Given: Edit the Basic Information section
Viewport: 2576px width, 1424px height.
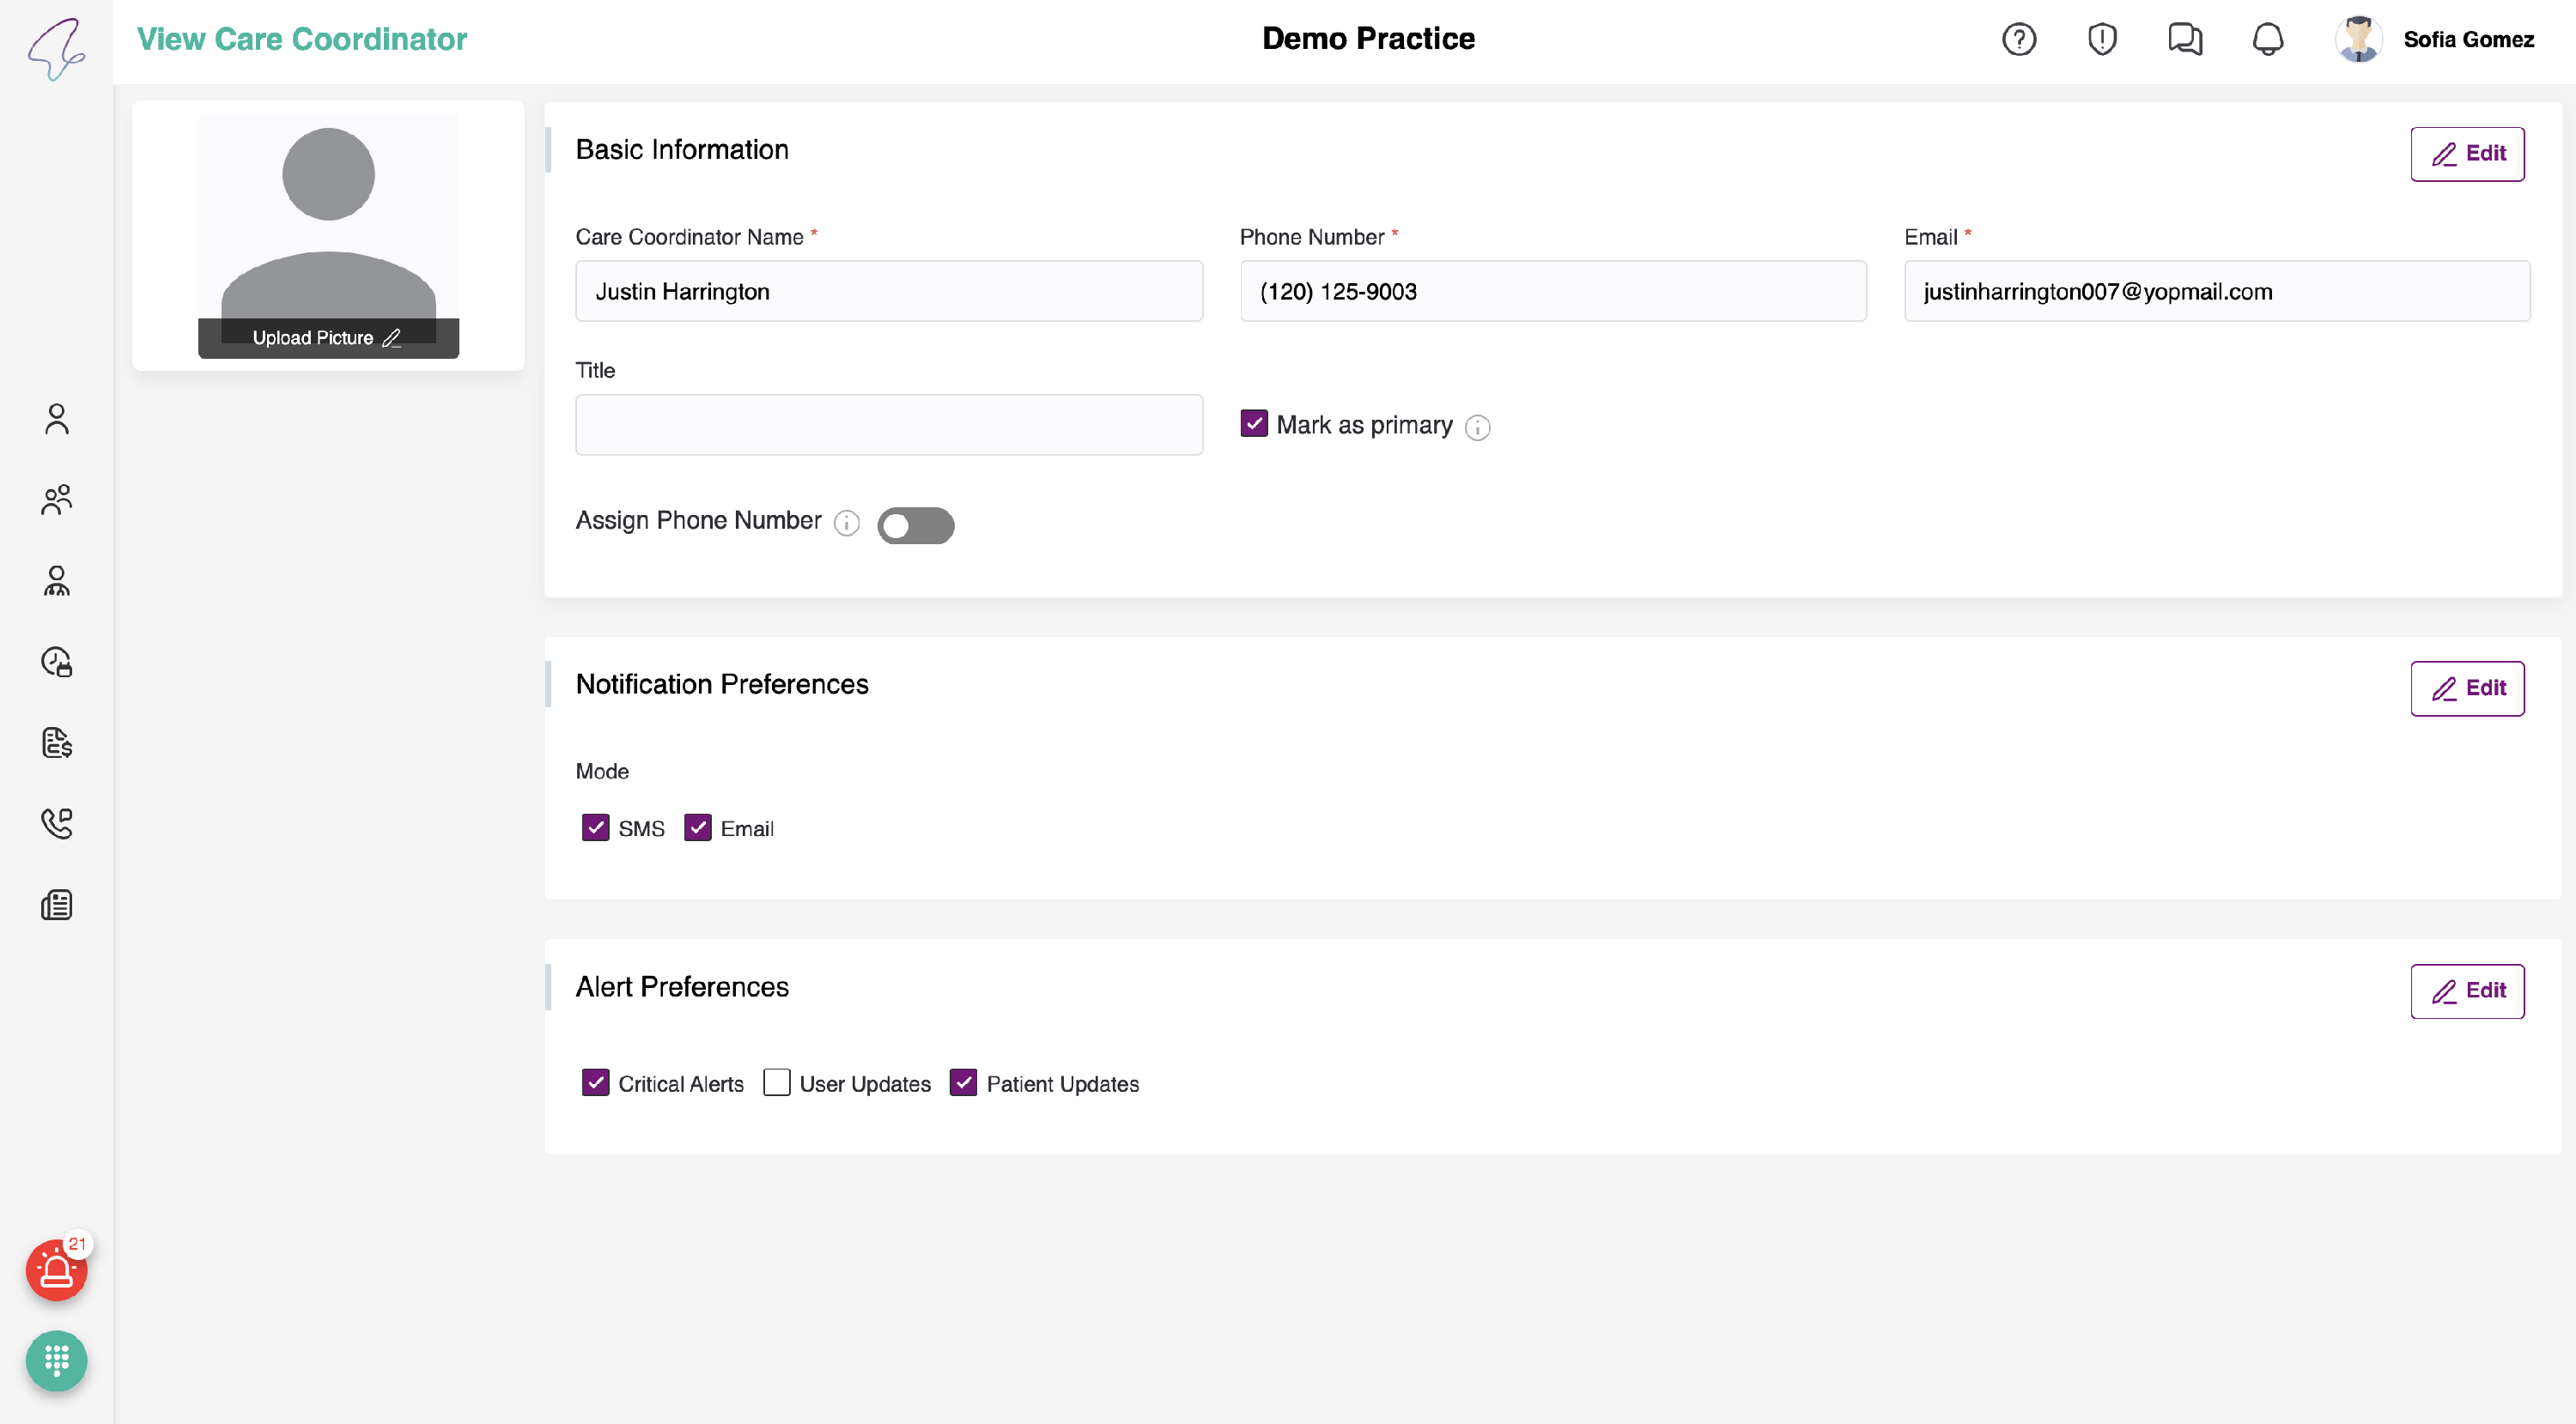Looking at the screenshot, I should click(x=2466, y=154).
